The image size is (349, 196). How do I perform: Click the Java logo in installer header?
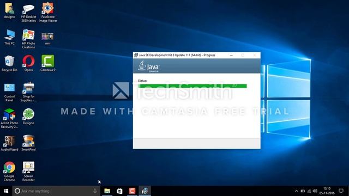(148, 66)
